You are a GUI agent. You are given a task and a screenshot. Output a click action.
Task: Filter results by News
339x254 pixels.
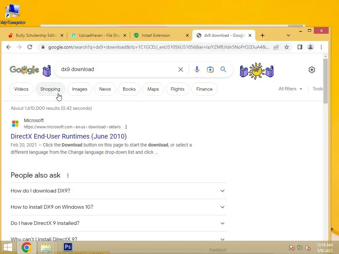105,89
